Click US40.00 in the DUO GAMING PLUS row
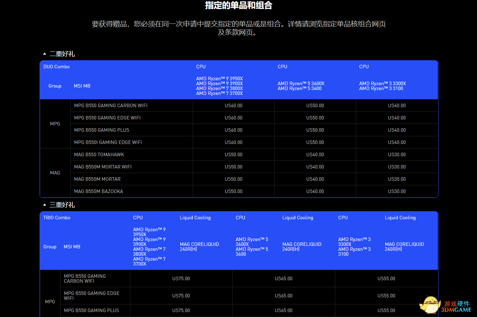Screen dimensions: 477x317 [397, 130]
